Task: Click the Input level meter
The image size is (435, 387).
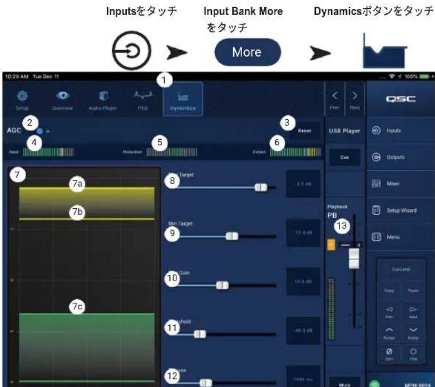Action: [48, 152]
